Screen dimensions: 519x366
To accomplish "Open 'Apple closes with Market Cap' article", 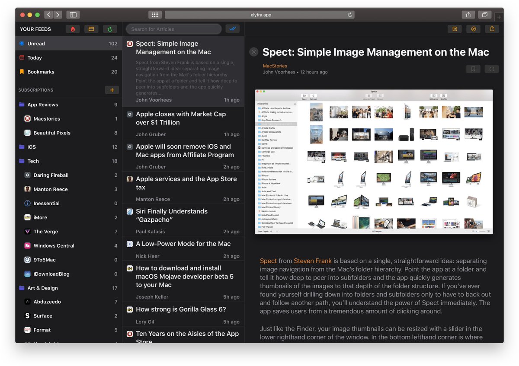I will pyautogui.click(x=183, y=123).
